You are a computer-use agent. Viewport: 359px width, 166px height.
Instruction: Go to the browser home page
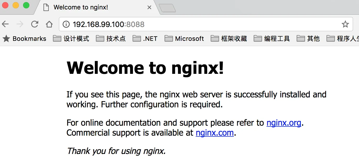tap(49, 24)
